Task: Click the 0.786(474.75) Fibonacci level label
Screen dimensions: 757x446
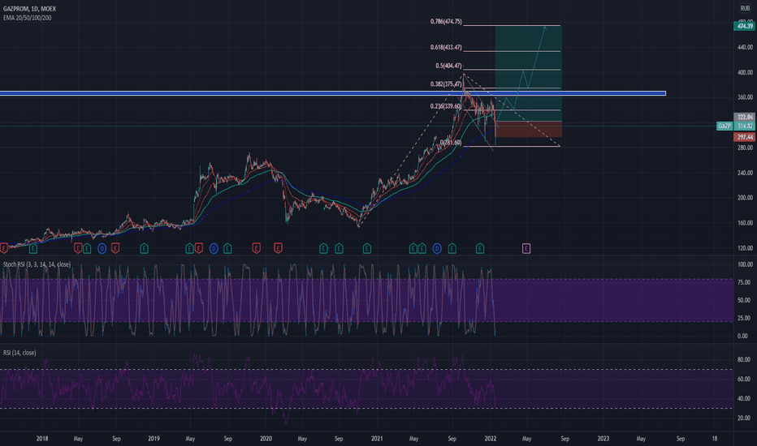Action: click(x=446, y=22)
